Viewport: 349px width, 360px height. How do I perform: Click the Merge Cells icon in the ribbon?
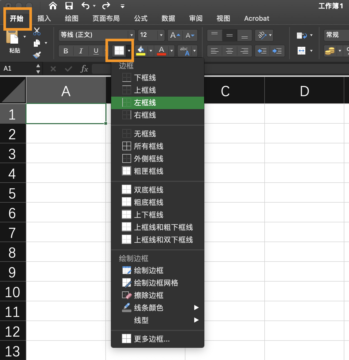[302, 51]
